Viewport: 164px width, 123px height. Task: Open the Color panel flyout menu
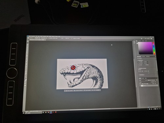pyautogui.click(x=154, y=41)
